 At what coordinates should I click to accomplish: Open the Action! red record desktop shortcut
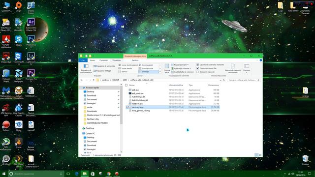point(6,126)
